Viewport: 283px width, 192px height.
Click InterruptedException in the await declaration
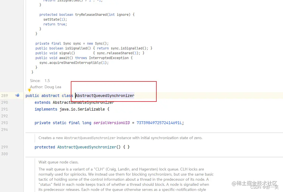coord(109,58)
